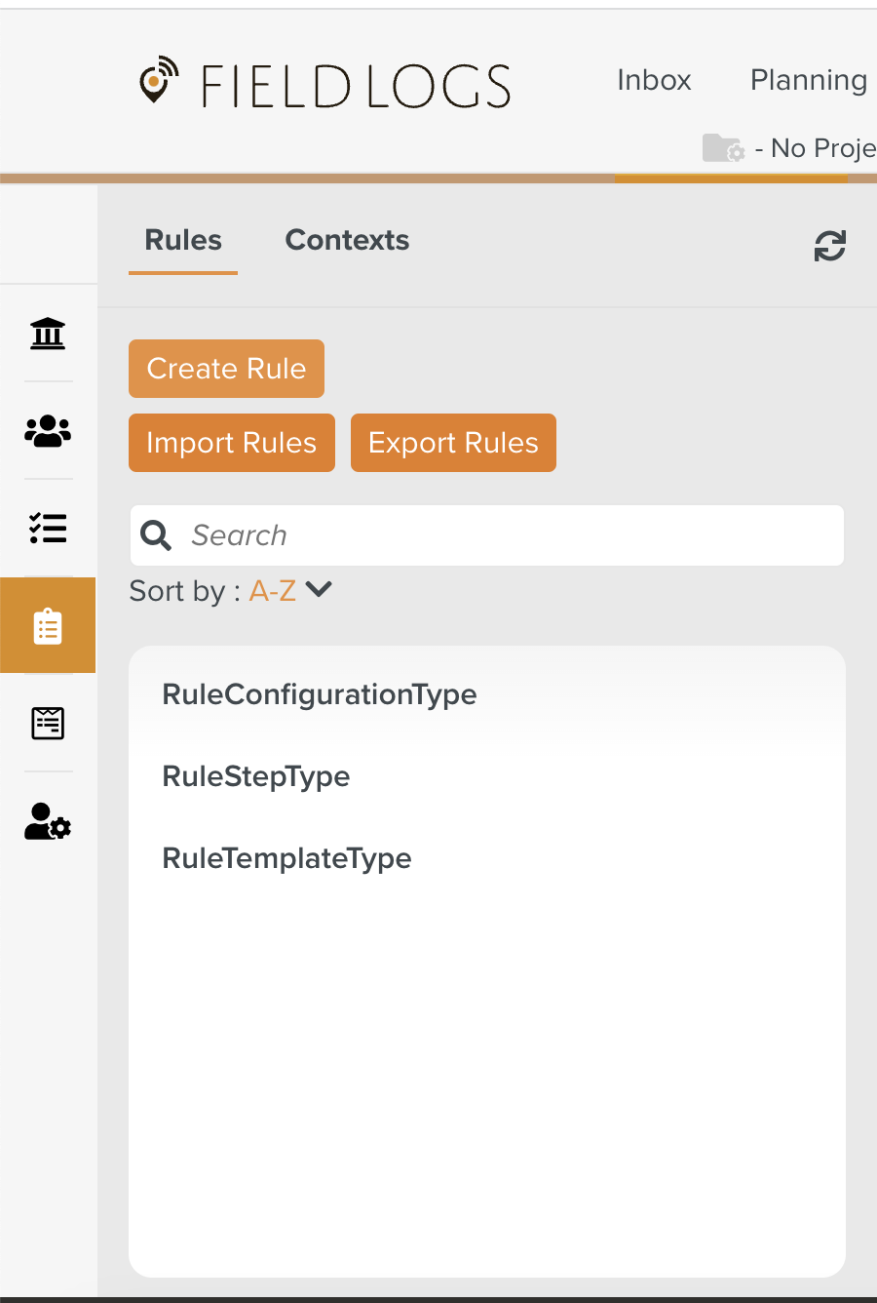The width and height of the screenshot is (877, 1303).
Task: Open the user settings gear icon
Action: [x=48, y=821]
